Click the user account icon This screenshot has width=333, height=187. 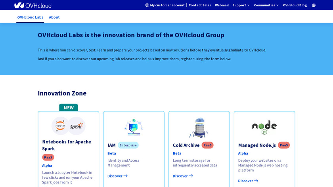pyautogui.click(x=147, y=5)
